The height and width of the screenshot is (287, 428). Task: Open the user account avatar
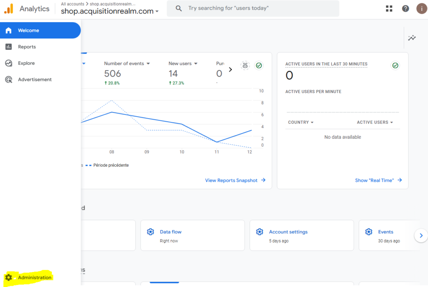pos(421,9)
